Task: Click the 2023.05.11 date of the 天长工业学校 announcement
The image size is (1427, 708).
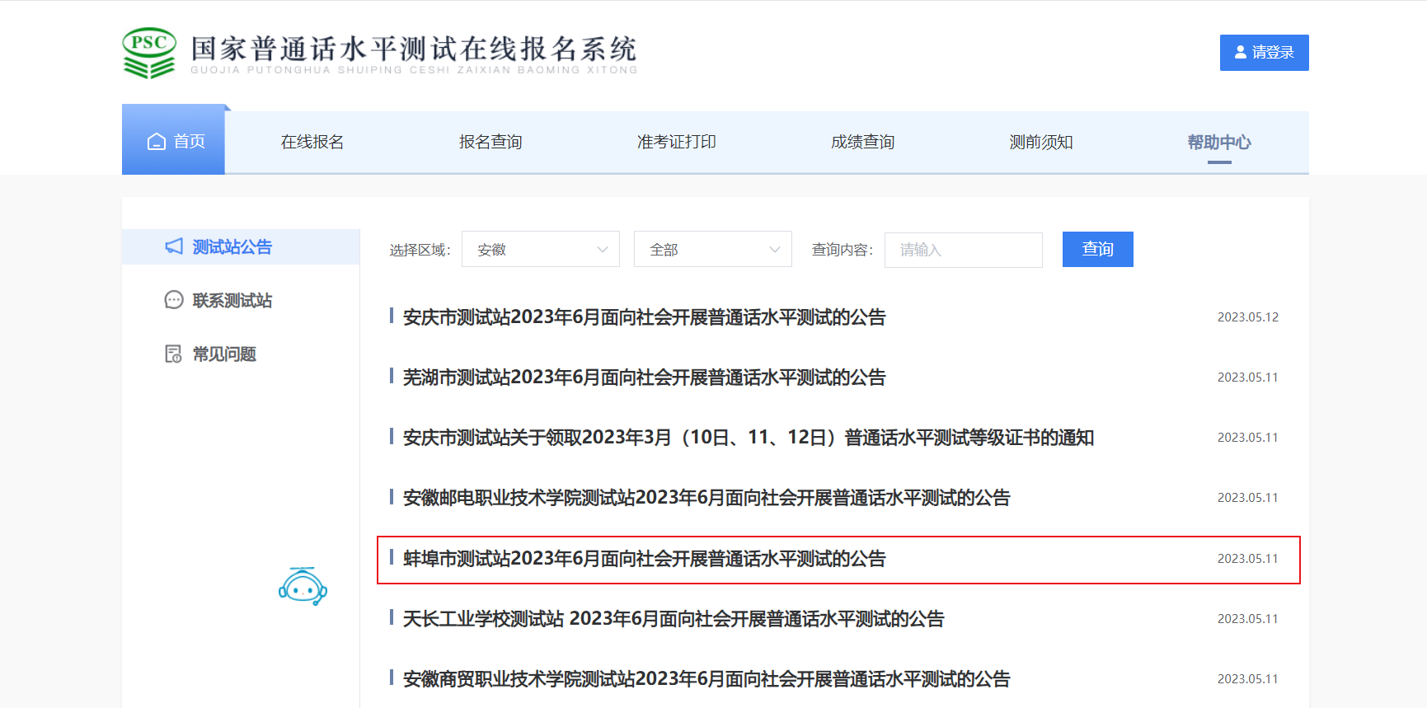Action: click(x=1248, y=619)
